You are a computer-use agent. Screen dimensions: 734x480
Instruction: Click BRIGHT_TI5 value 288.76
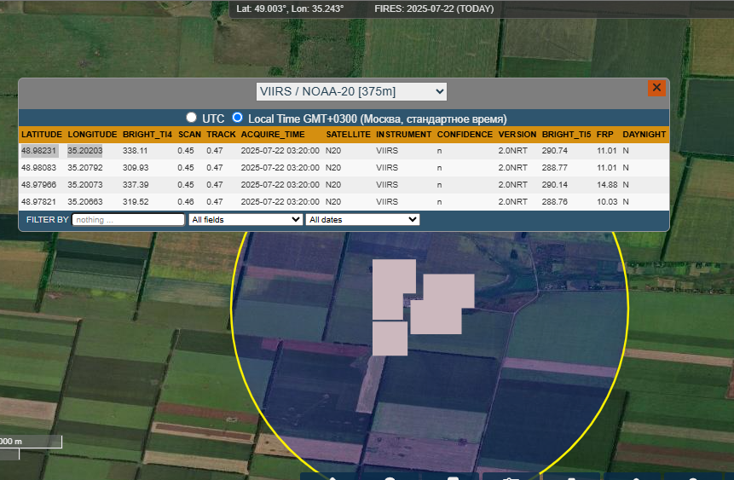[555, 202]
